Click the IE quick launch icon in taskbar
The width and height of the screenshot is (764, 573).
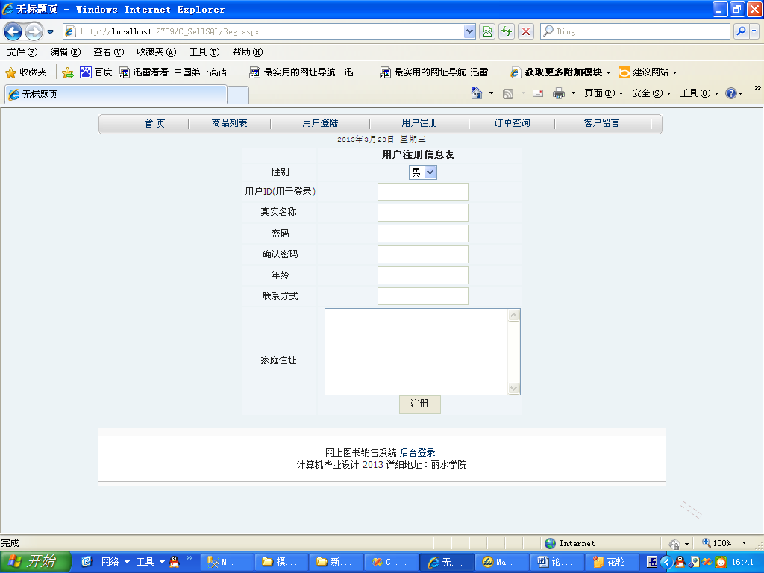coord(87,562)
